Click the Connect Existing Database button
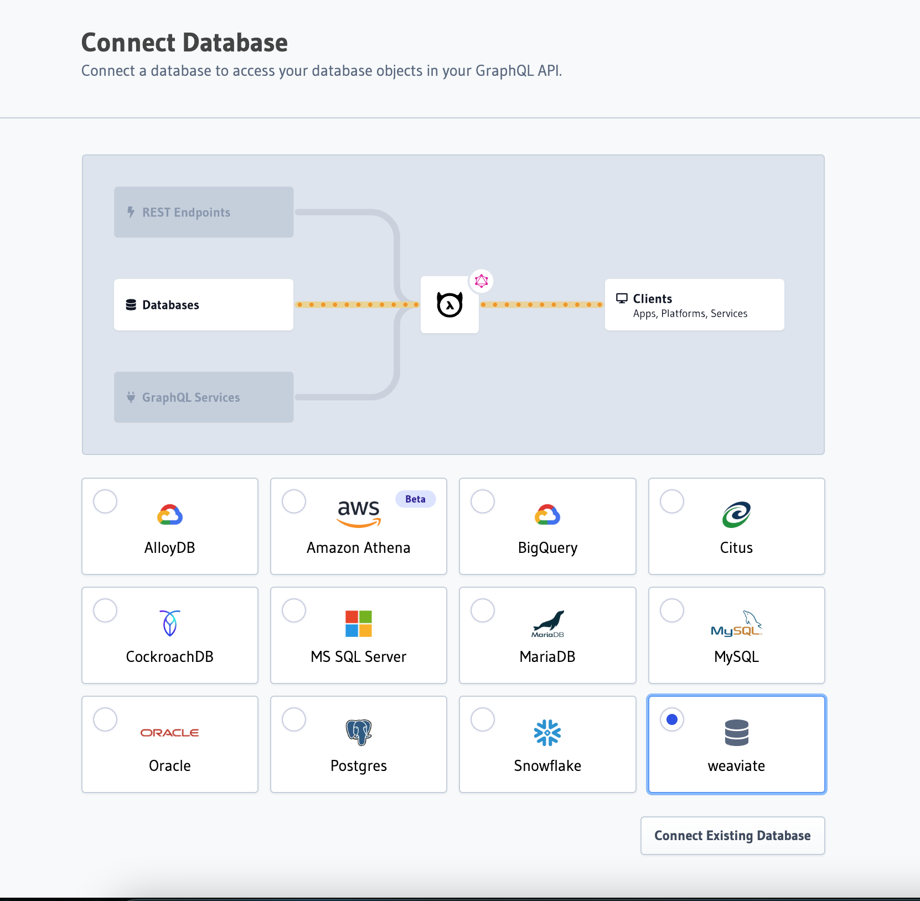This screenshot has width=920, height=901. (732, 836)
